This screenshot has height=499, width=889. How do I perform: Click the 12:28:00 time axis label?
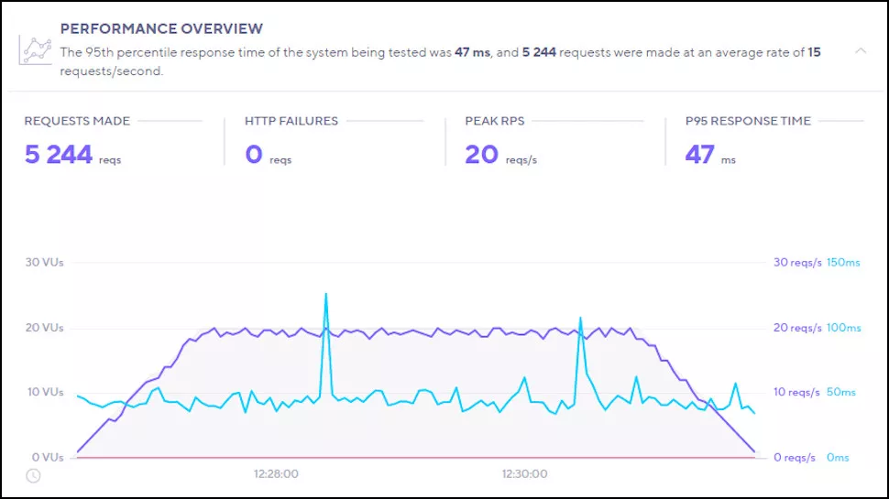click(x=276, y=474)
